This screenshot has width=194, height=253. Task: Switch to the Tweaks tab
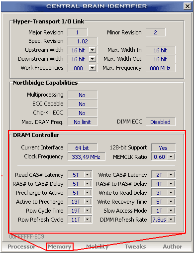135,247
